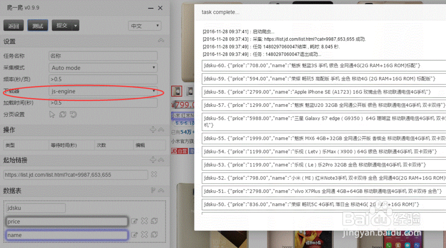The image size is (446, 248).
Task: Edit the price field definition
Action: coord(134,221)
